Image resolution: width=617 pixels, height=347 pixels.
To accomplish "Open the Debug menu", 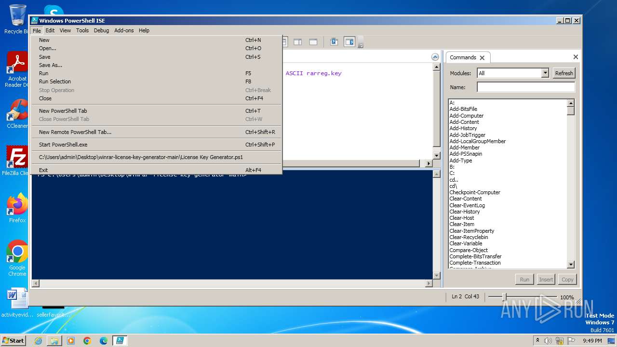I will click(101, 30).
